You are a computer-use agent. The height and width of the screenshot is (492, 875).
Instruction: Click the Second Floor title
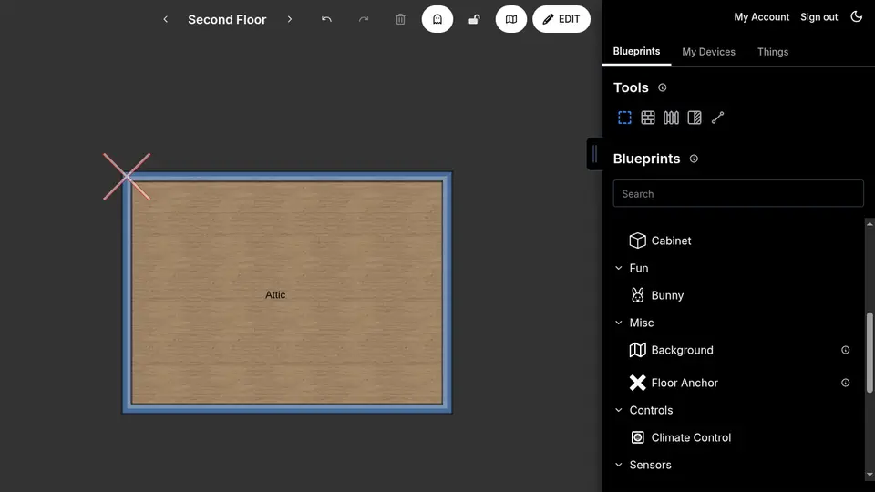[227, 19]
